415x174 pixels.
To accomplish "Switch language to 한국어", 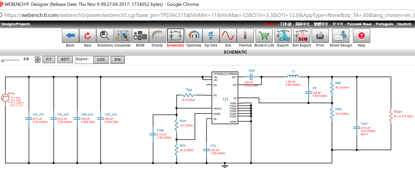I will pos(337,24).
